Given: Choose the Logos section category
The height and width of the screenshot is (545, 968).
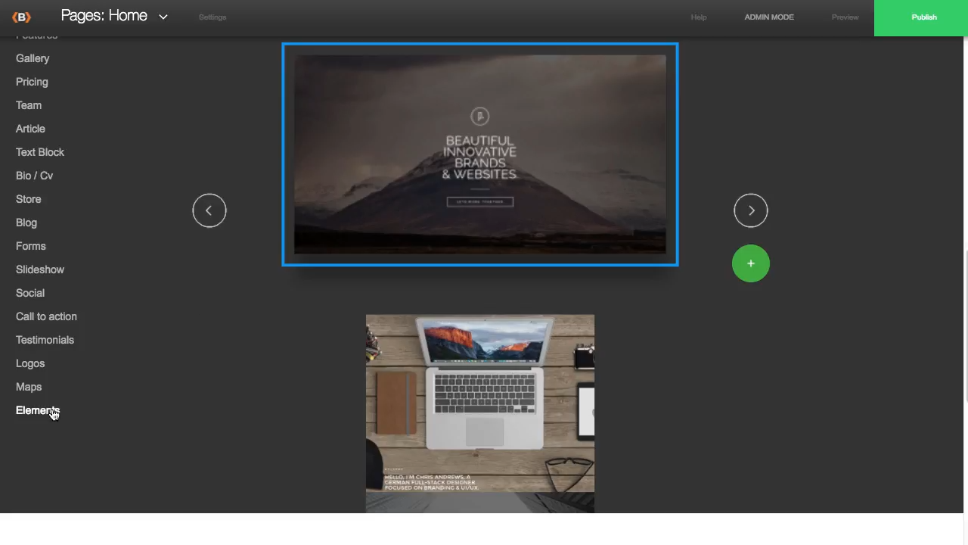Looking at the screenshot, I should 30,363.
